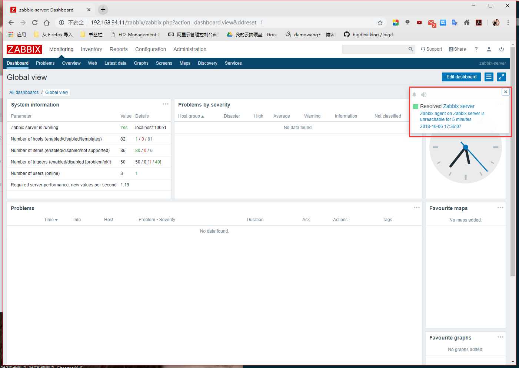Click the Edit dashboard button
Image resolution: width=519 pixels, height=368 pixels.
461,77
